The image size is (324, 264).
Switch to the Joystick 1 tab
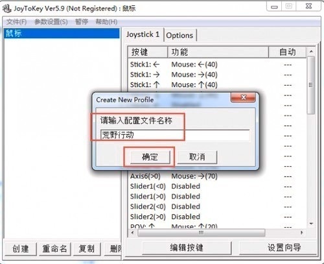pos(143,34)
